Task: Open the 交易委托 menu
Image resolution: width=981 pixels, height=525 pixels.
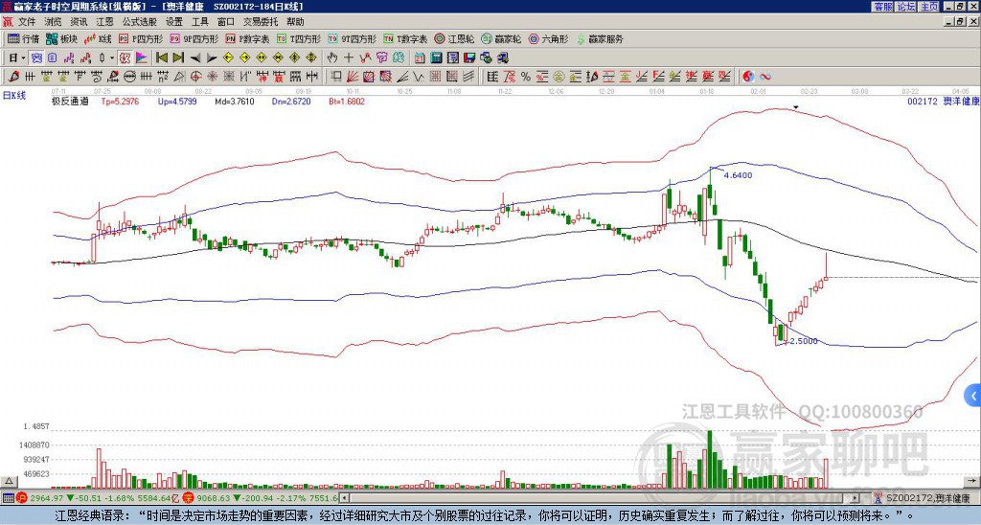Action: tap(261, 22)
